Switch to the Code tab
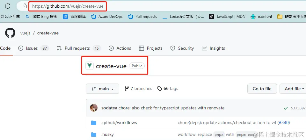 pyautogui.click(x=5, y=48)
